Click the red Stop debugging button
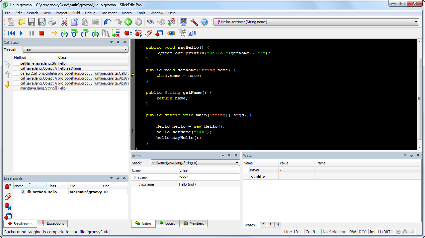 coord(42,33)
